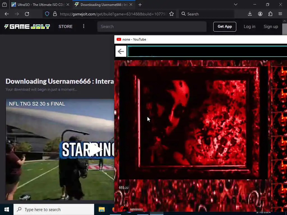Click the Game Jolt site search field
The height and width of the screenshot is (215, 287).
pyautogui.click(x=152, y=27)
